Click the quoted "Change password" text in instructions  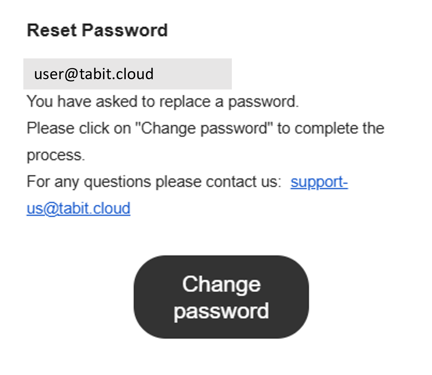click(x=204, y=128)
